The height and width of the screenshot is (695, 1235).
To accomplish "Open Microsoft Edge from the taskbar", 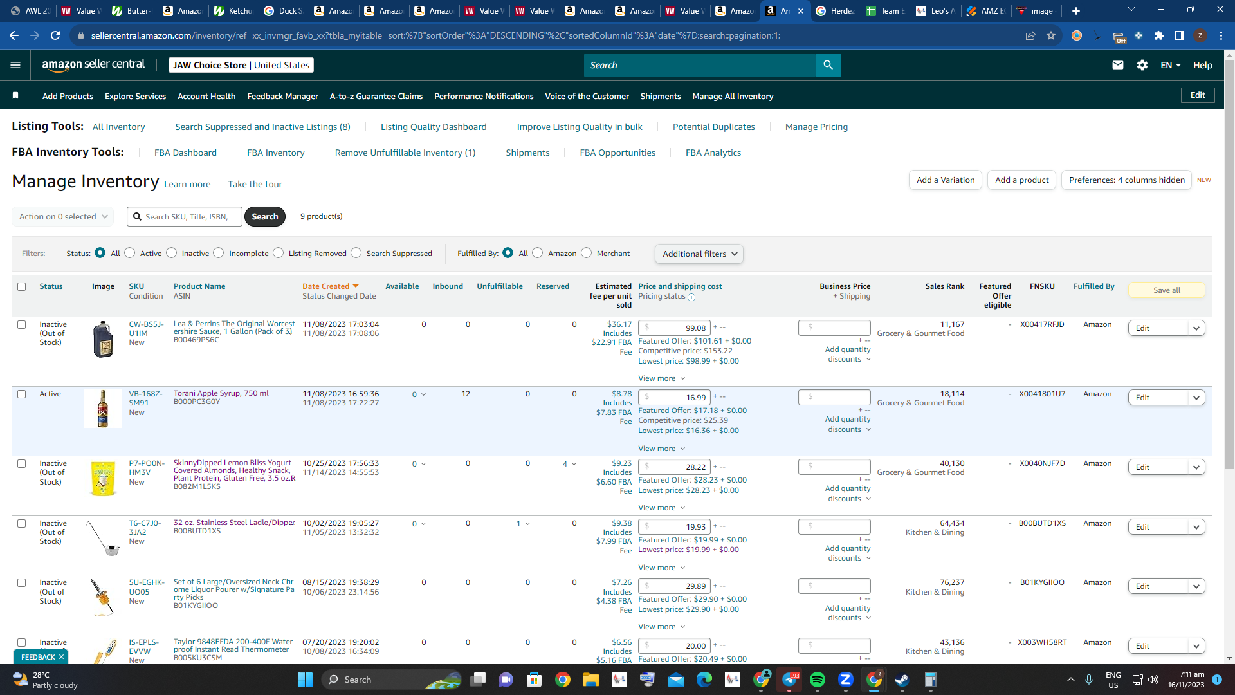I will (704, 680).
